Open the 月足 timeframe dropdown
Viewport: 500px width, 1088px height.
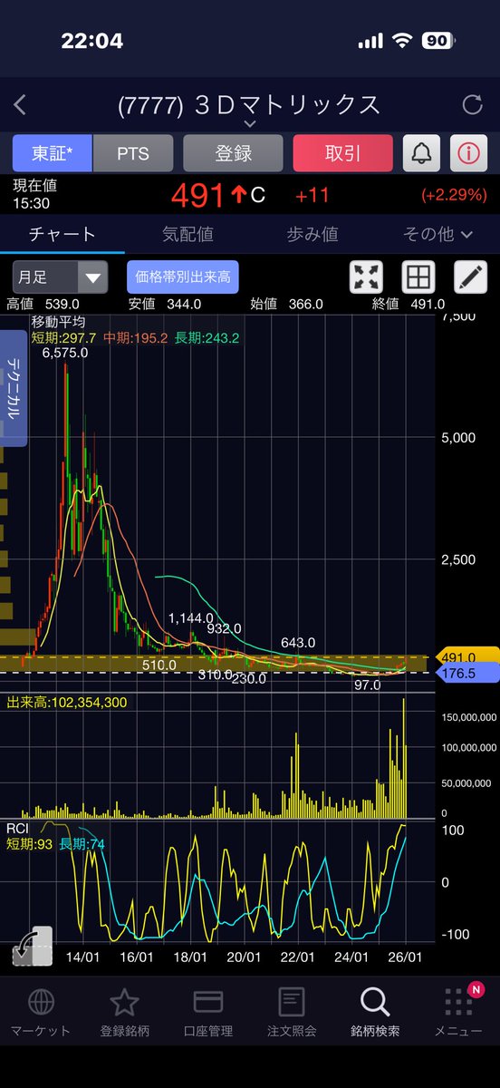60,277
